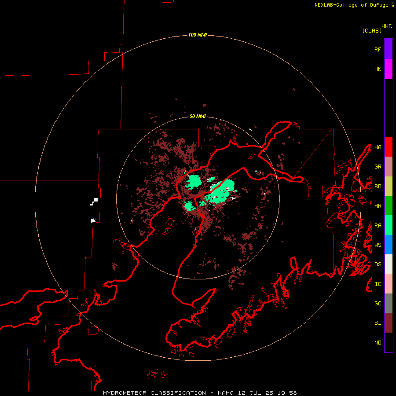Click the RF legend label
The image size is (396, 396).
click(x=378, y=49)
